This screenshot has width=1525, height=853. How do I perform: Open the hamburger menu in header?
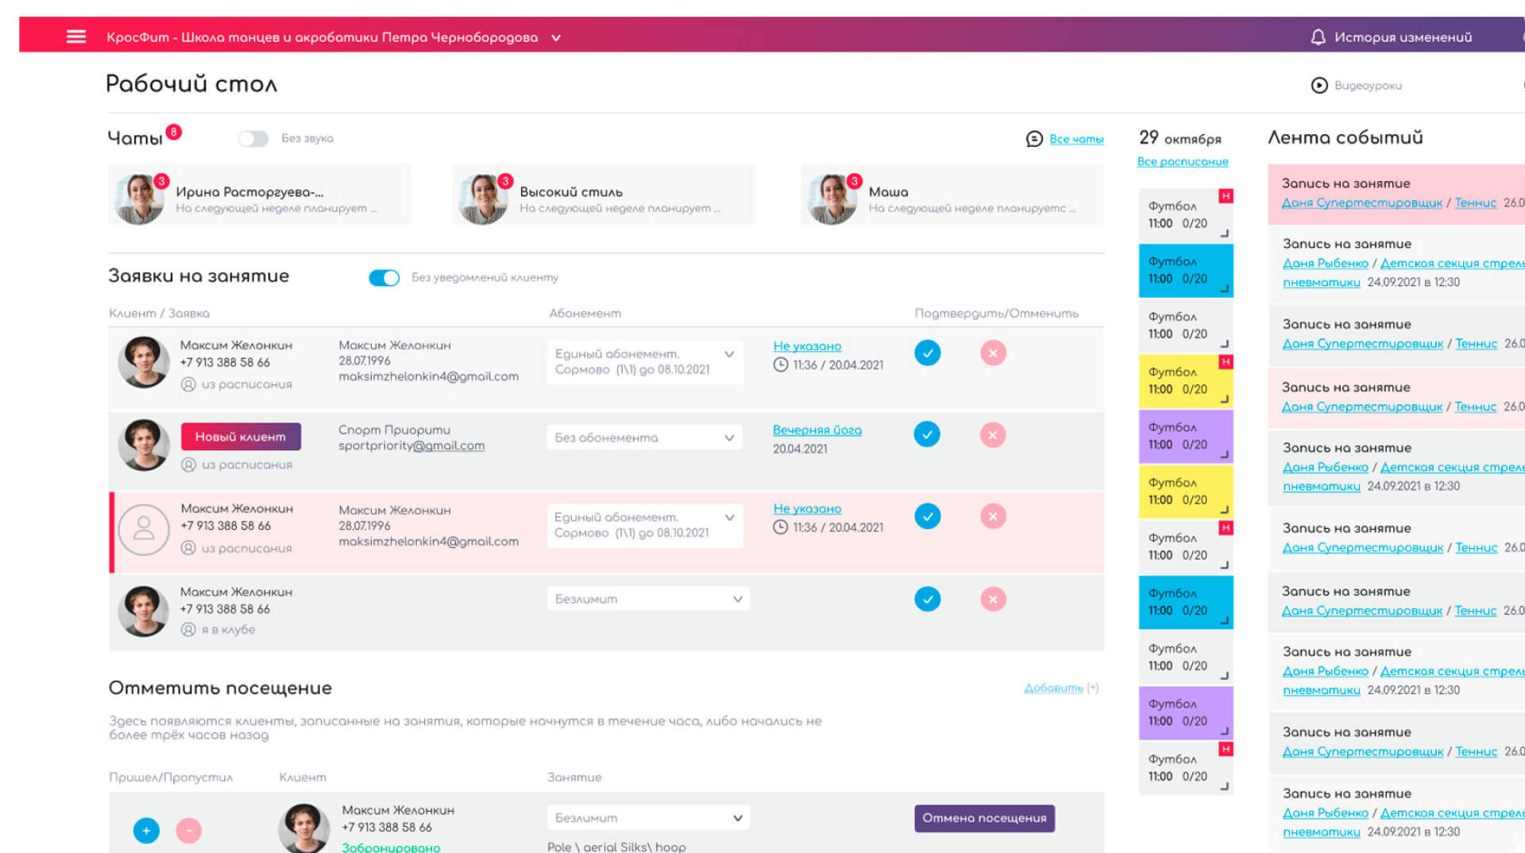(76, 37)
